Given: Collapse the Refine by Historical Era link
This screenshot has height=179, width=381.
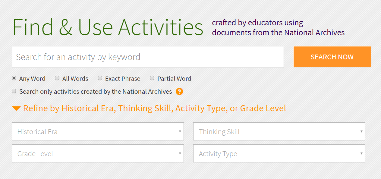Looking at the screenshot, I should pyautogui.click(x=154, y=108).
